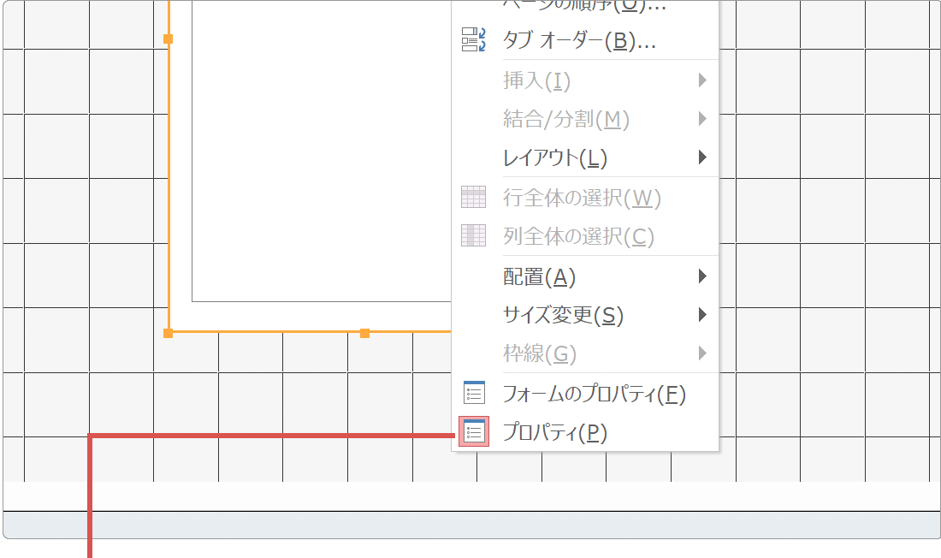Click the highlighted properties sheet icon
The image size is (941, 558).
(474, 432)
